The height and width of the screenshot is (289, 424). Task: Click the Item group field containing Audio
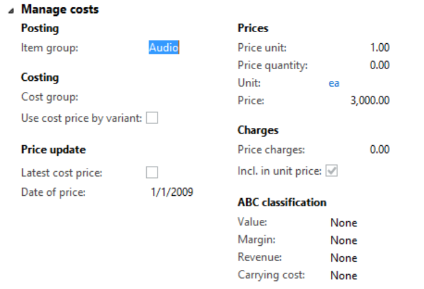pyautogui.click(x=164, y=48)
